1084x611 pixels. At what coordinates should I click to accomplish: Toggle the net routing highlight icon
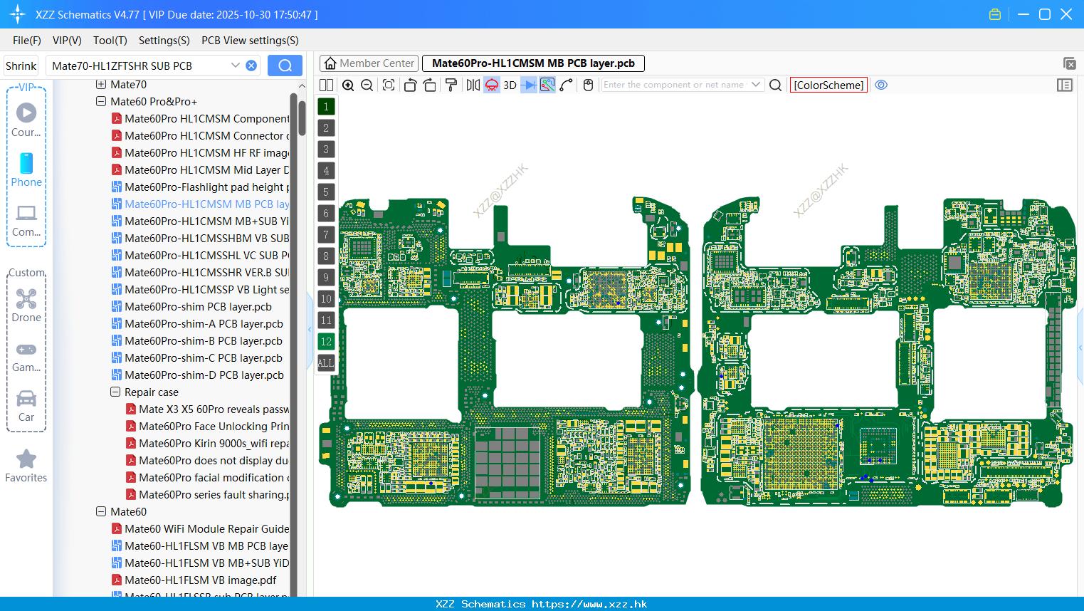coord(547,85)
